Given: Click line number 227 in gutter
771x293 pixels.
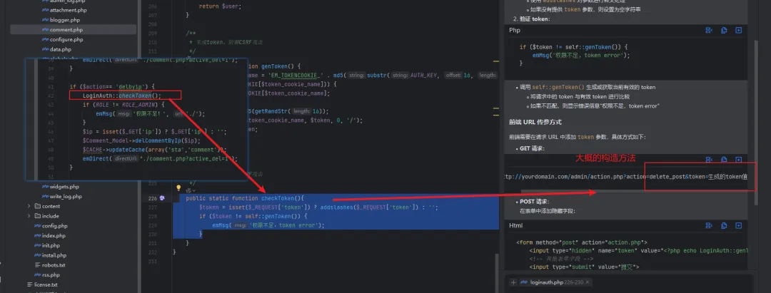Looking at the screenshot, I should (152, 207).
